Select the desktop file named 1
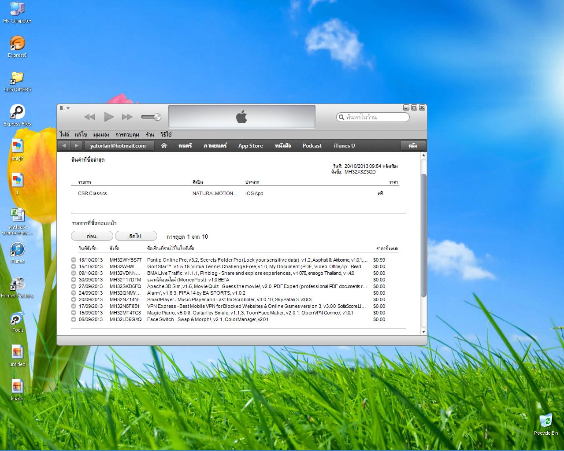564x451 pixels. tap(17, 184)
